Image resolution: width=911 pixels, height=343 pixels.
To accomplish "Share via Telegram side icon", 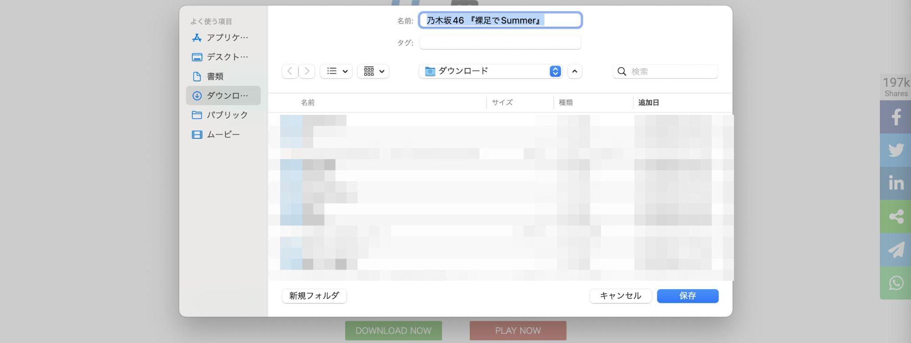I will [895, 250].
